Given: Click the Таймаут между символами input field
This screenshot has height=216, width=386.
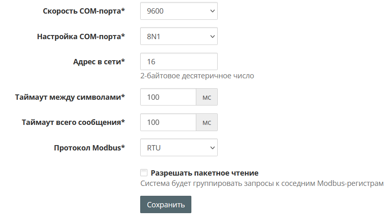Looking at the screenshot, I should (168, 97).
